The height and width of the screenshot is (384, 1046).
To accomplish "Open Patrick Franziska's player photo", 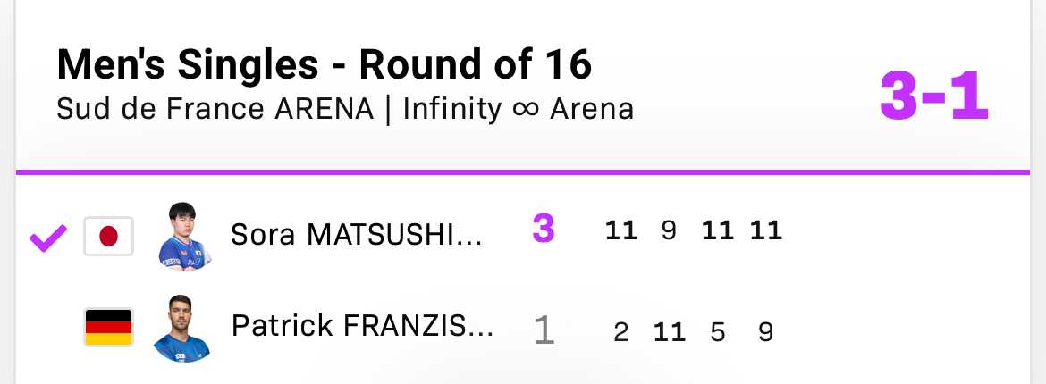I will [x=181, y=328].
